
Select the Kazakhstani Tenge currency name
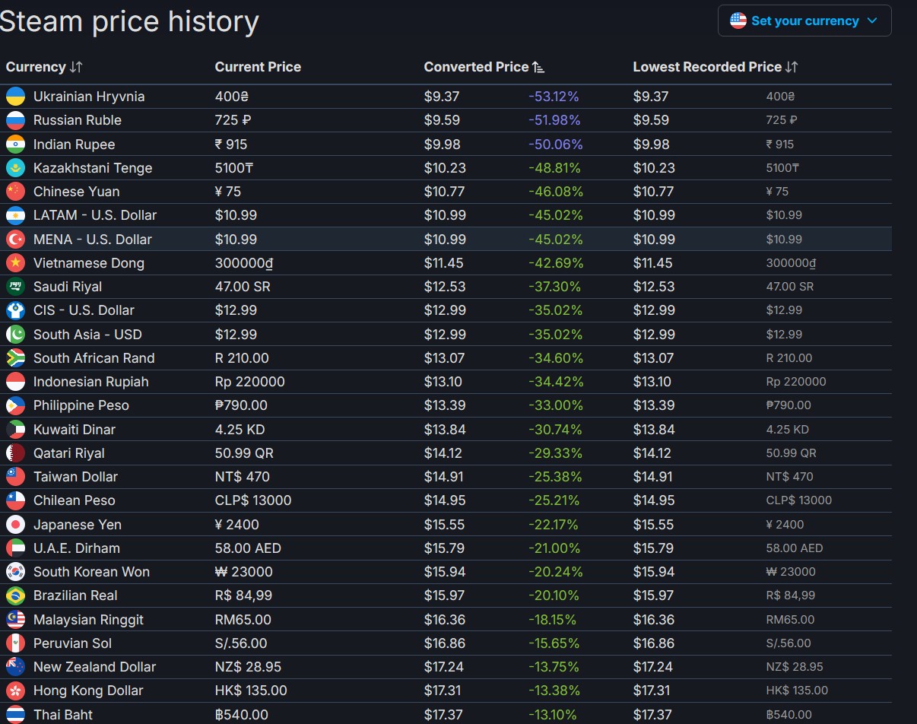[93, 168]
